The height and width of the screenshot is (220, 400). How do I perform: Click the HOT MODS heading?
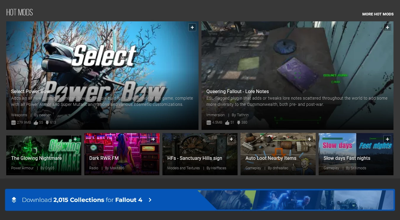coord(20,12)
